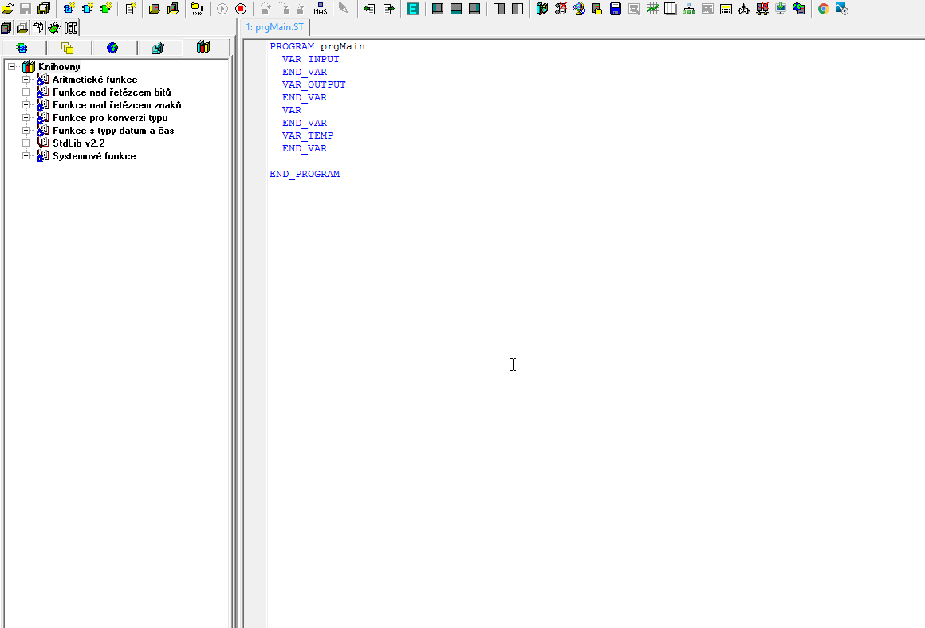
Task: Switch to the globe icon panel tab
Action: (x=112, y=48)
